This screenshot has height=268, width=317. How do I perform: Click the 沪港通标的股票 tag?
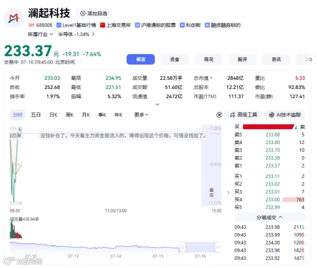155,25
